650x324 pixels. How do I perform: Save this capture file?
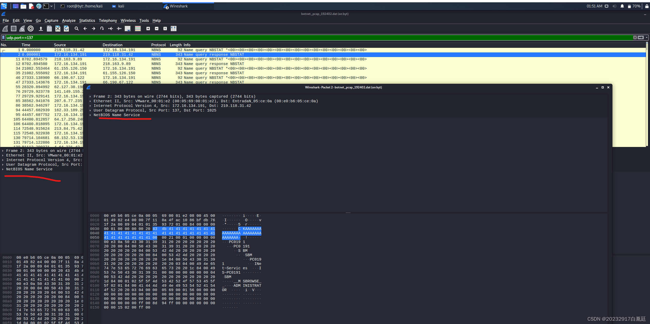(49, 29)
